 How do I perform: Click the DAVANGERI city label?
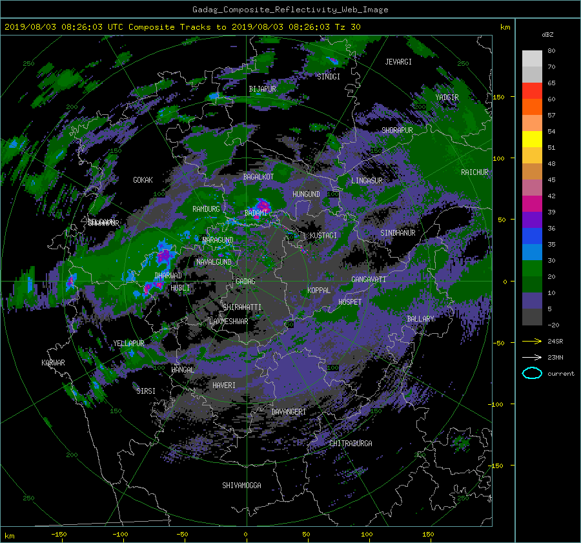click(289, 412)
